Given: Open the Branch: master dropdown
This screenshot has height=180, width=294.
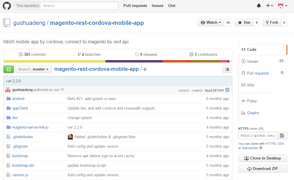Looking at the screenshot, I should 33,69.
